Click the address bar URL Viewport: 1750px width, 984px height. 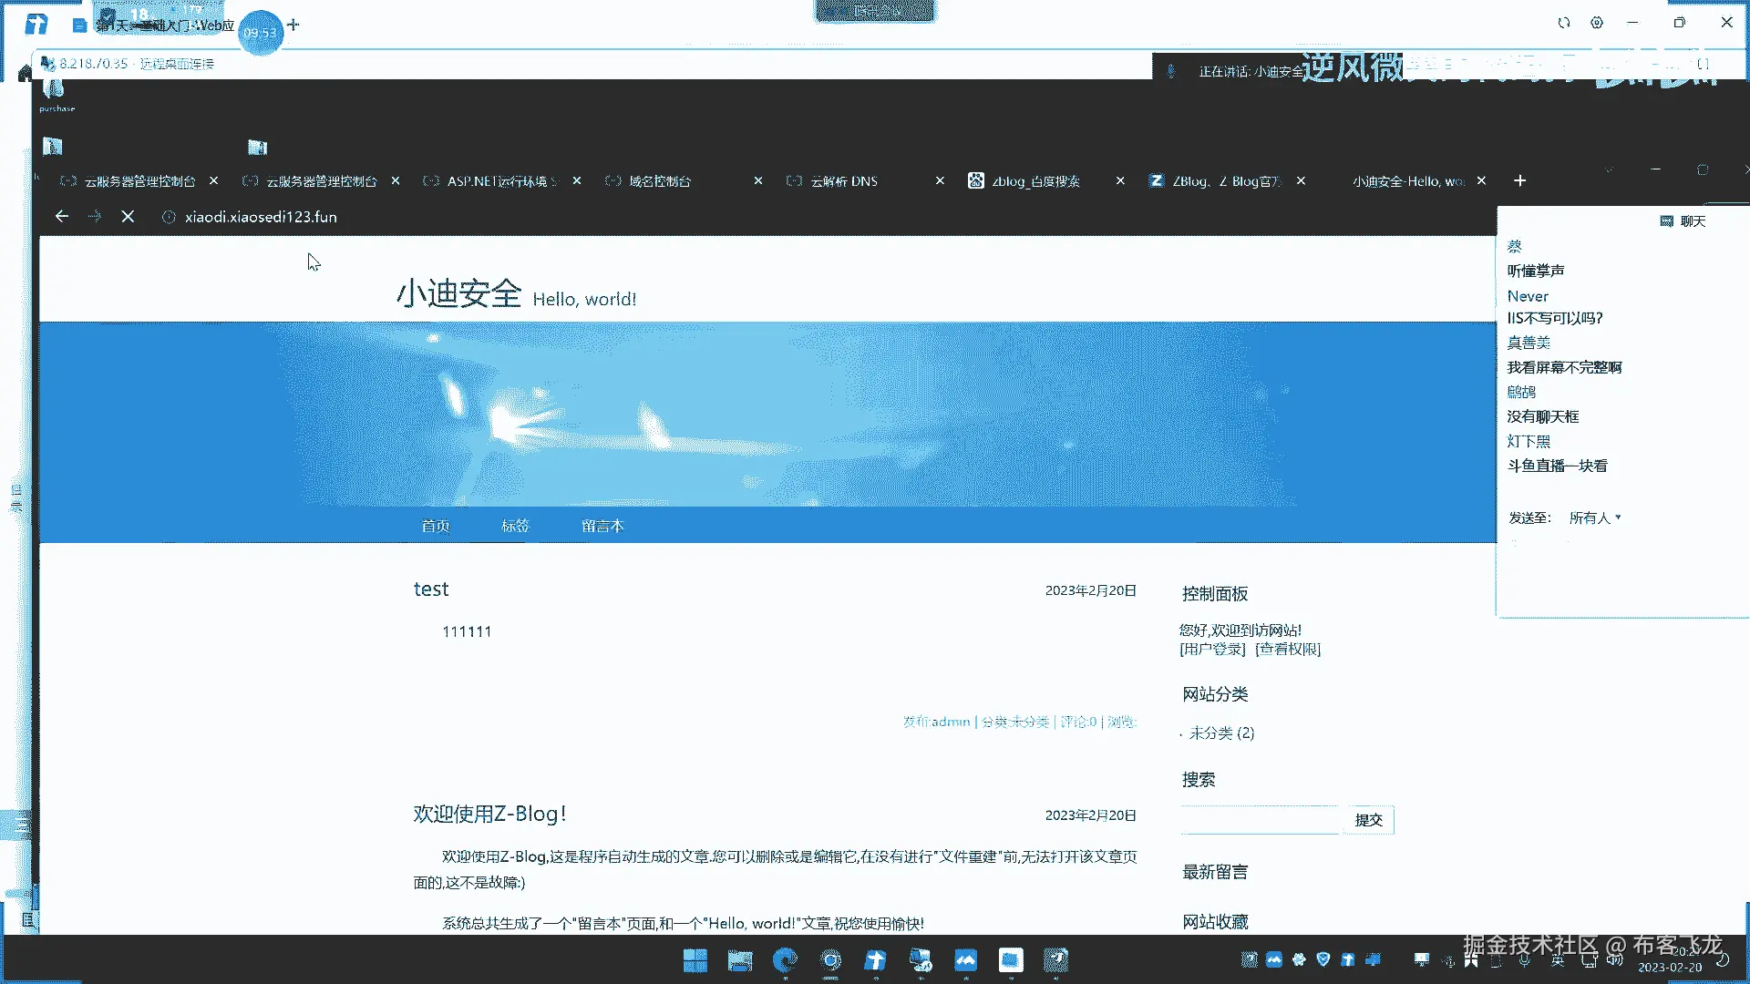[261, 217]
